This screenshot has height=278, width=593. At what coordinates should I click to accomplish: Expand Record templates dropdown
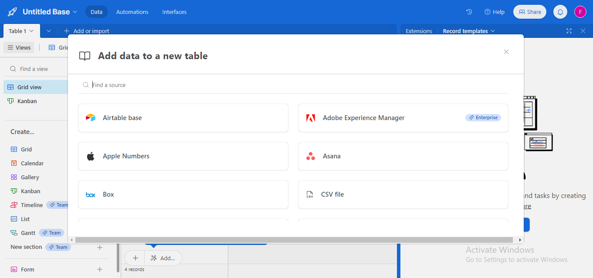click(469, 31)
